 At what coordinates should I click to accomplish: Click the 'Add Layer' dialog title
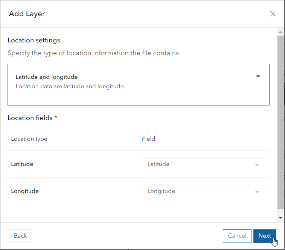(x=27, y=14)
